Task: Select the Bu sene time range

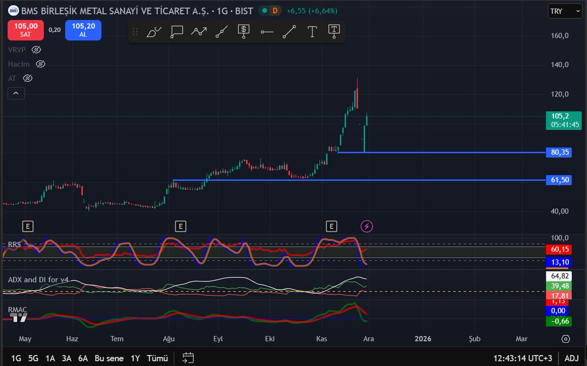Action: click(x=109, y=358)
